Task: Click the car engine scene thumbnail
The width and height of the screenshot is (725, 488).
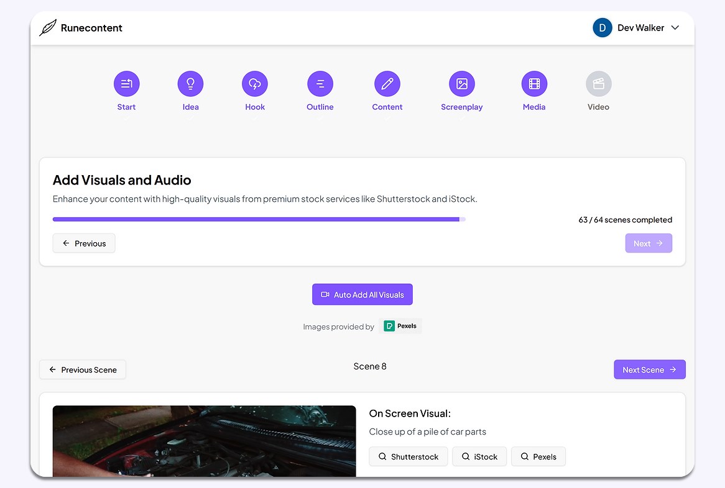Action: (x=205, y=441)
